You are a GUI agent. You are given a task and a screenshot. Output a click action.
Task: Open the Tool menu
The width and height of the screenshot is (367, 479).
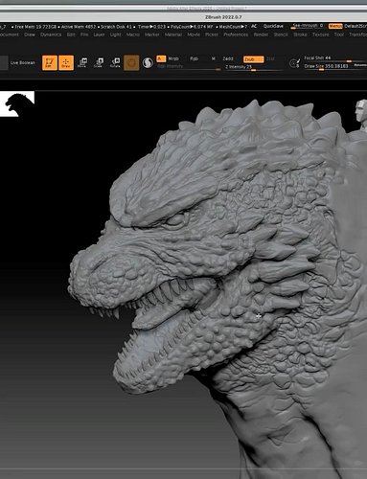coord(339,34)
